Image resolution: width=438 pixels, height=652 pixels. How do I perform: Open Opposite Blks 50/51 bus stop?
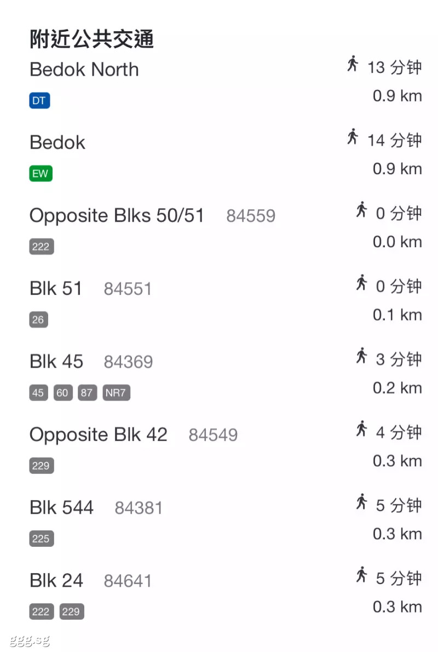[x=226, y=228]
